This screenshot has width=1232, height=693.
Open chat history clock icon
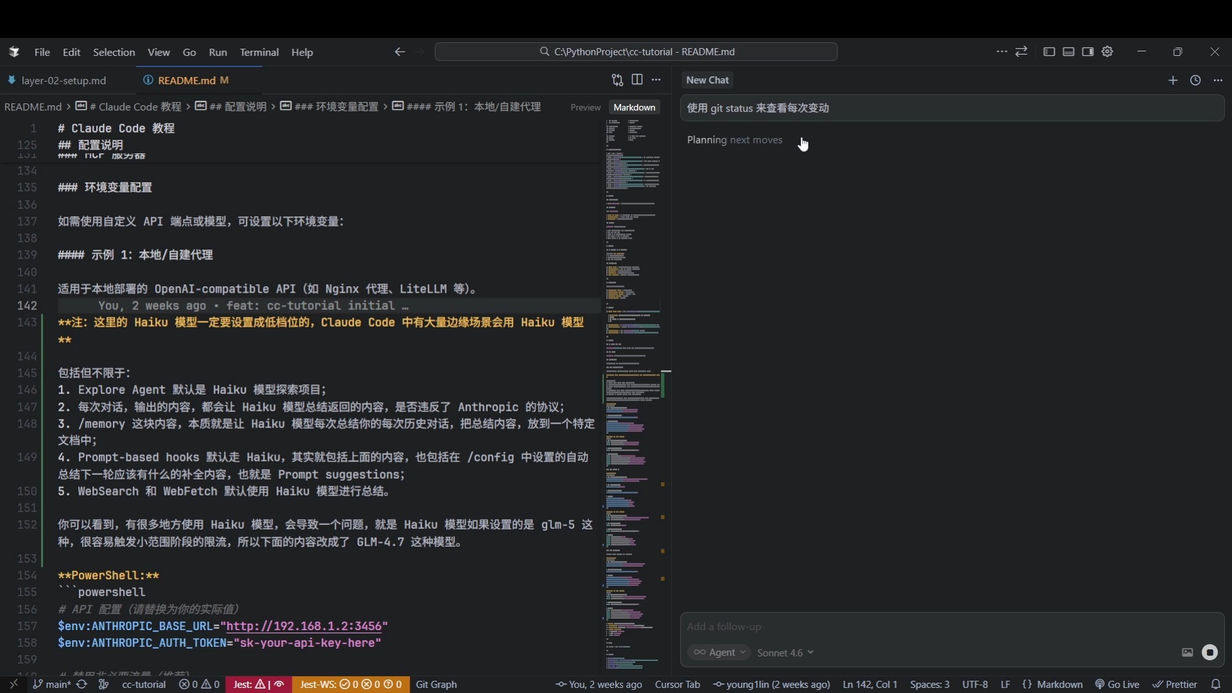(x=1195, y=80)
